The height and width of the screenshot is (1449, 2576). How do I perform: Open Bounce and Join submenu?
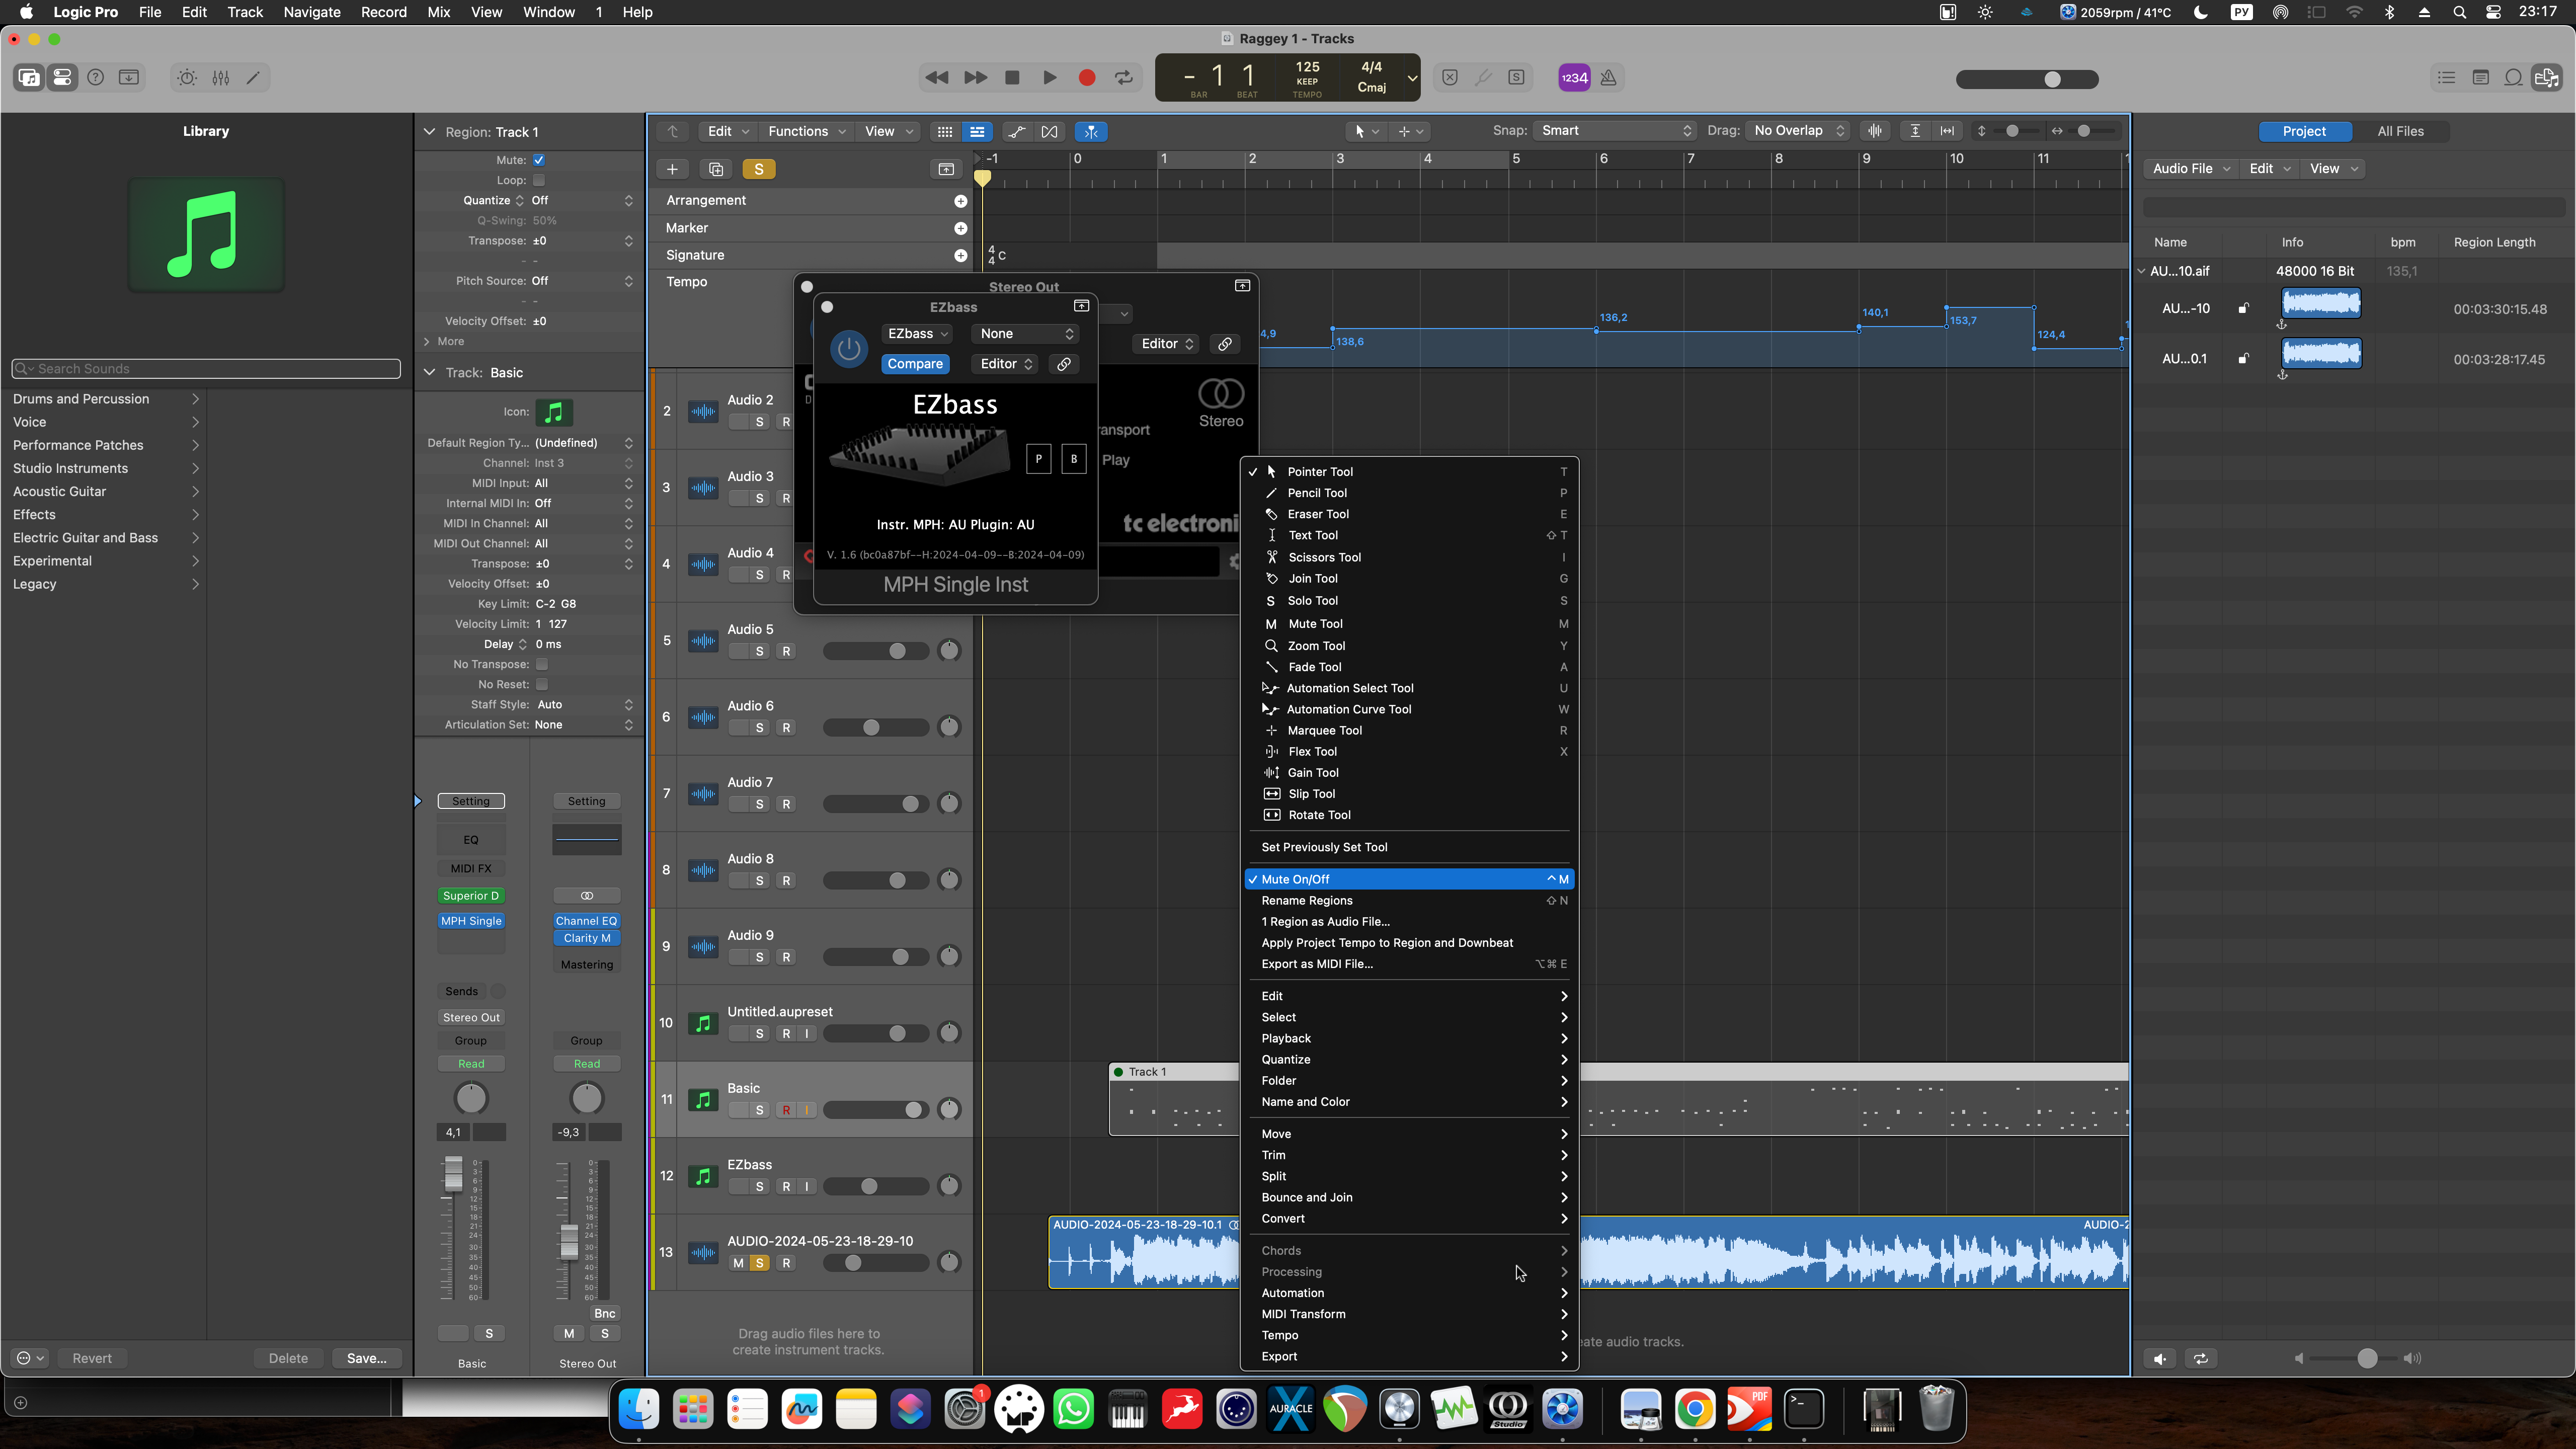tap(1410, 1197)
